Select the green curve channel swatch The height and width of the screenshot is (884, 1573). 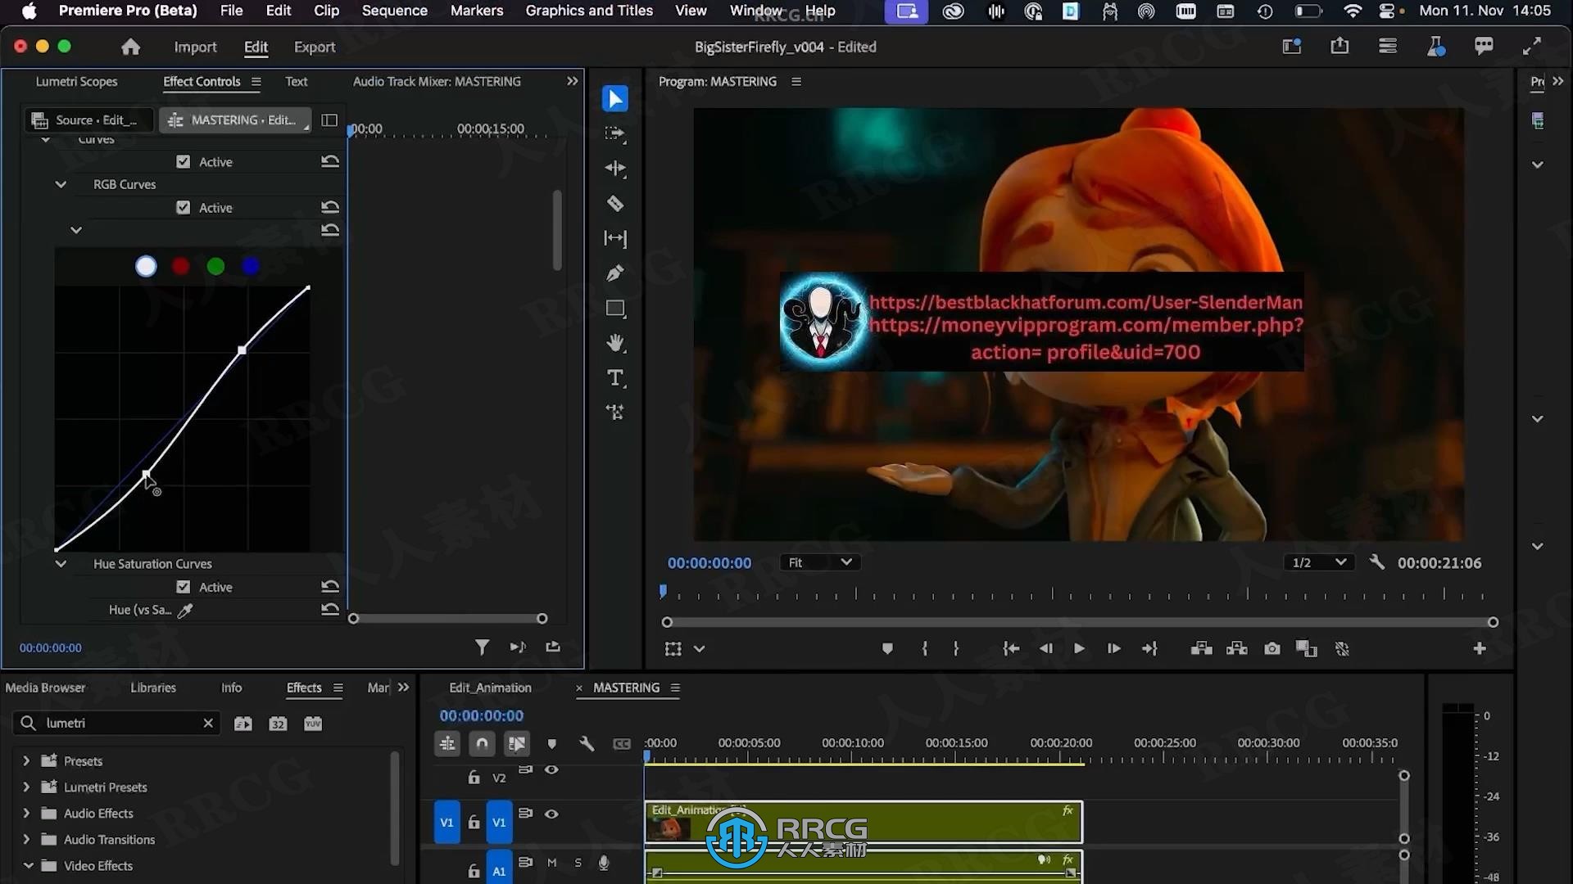pos(215,267)
